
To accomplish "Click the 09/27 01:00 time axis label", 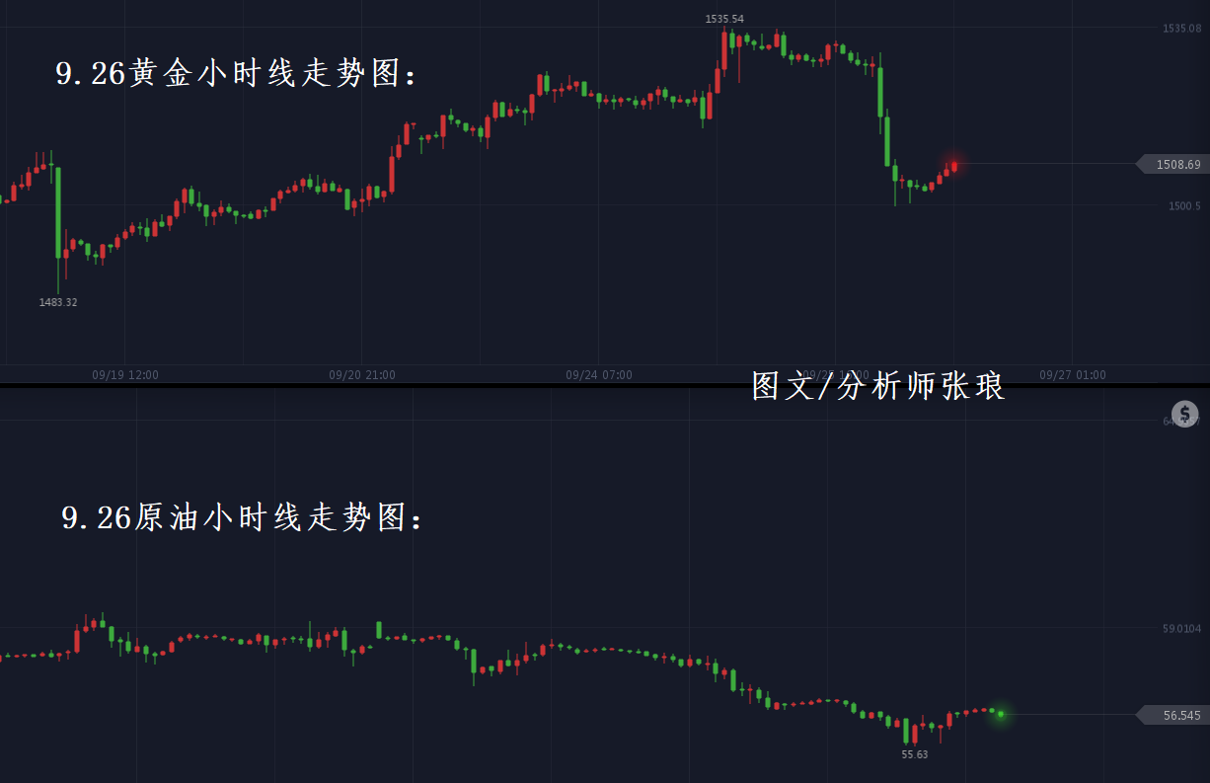I will tap(1073, 375).
